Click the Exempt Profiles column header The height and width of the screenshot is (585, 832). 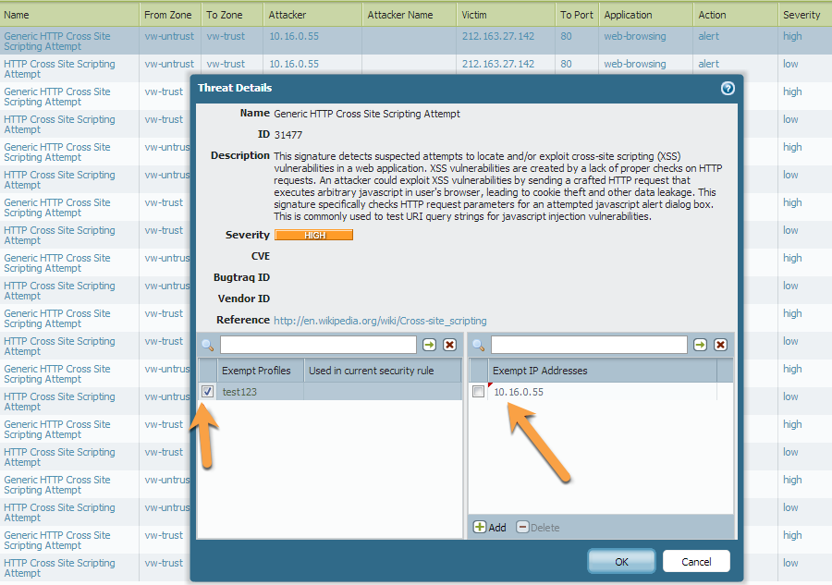coord(256,371)
